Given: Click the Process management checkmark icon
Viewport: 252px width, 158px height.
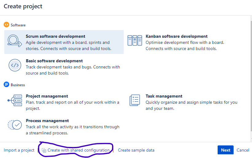Looking at the screenshot, I should coord(15,125).
